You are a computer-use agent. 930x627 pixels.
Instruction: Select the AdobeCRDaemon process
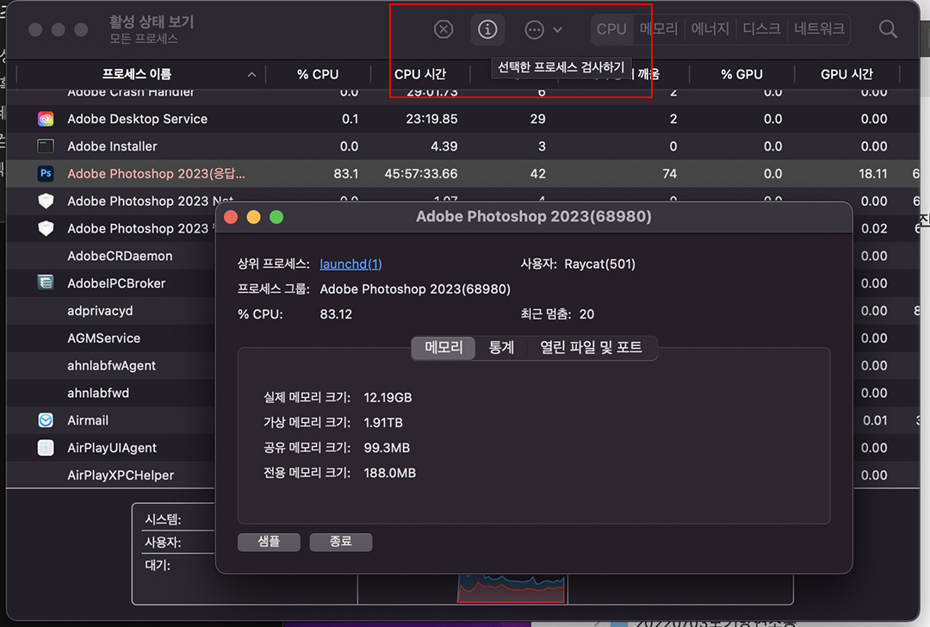click(x=120, y=256)
